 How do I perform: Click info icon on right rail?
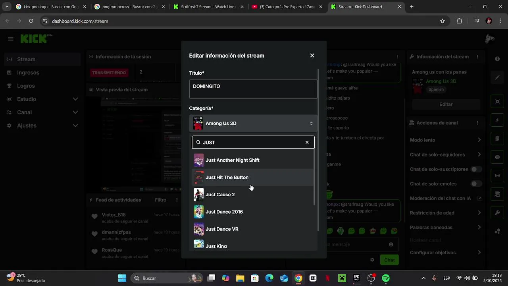coord(497,59)
